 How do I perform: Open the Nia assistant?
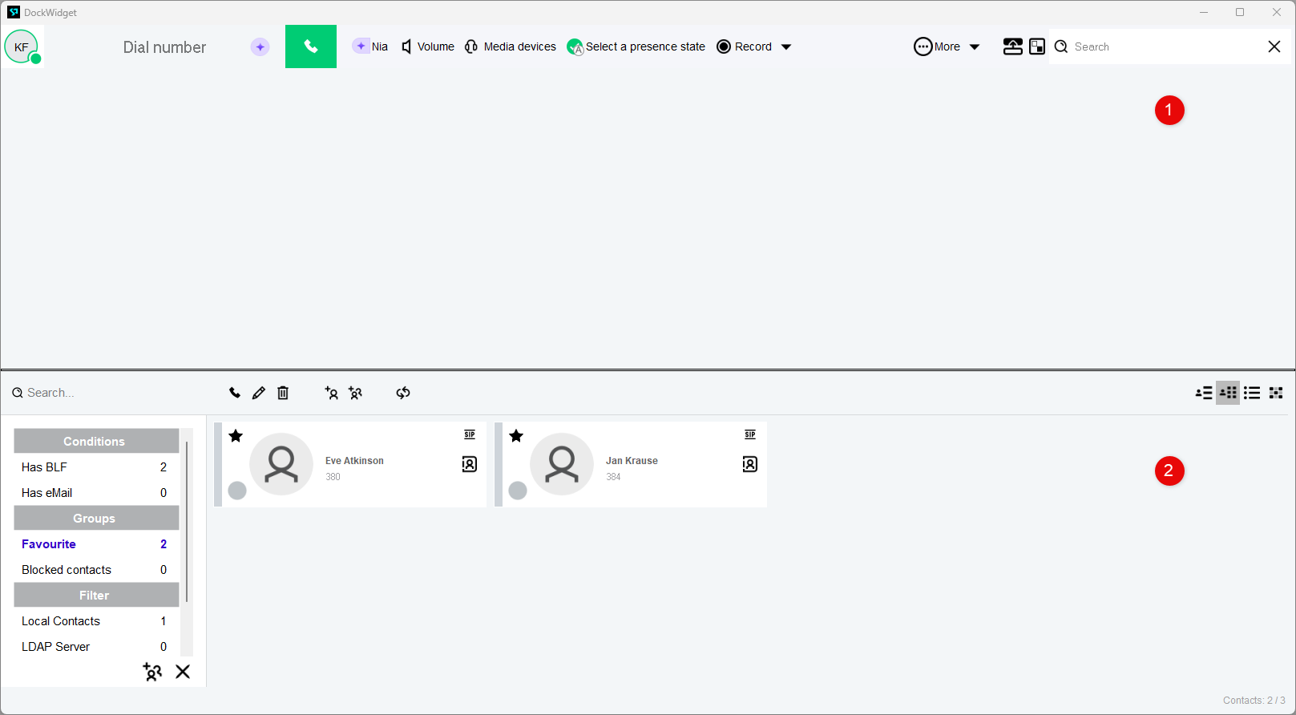pyautogui.click(x=371, y=46)
